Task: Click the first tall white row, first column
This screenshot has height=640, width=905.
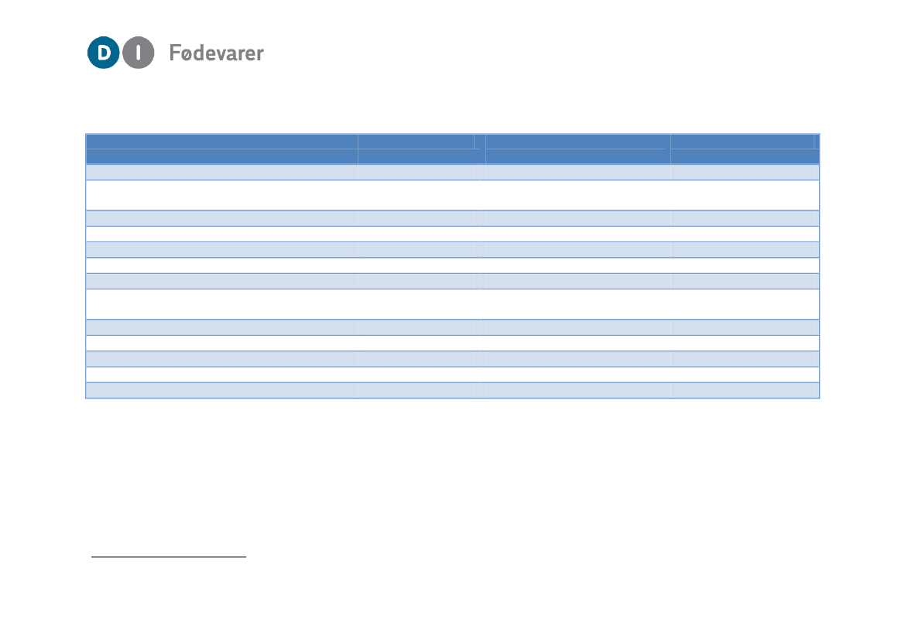Action: pyautogui.click(x=221, y=195)
